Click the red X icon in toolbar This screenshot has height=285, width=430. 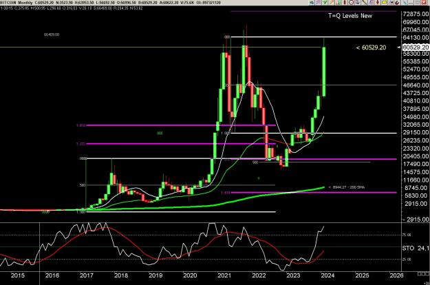[424, 3]
